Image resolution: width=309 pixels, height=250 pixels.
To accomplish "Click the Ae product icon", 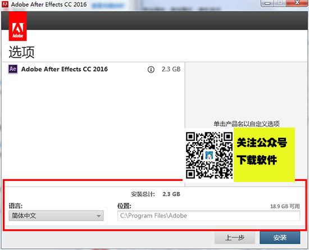I will coord(13,69).
